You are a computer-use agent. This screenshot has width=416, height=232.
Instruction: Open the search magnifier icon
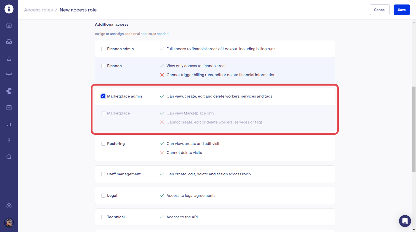[9, 157]
